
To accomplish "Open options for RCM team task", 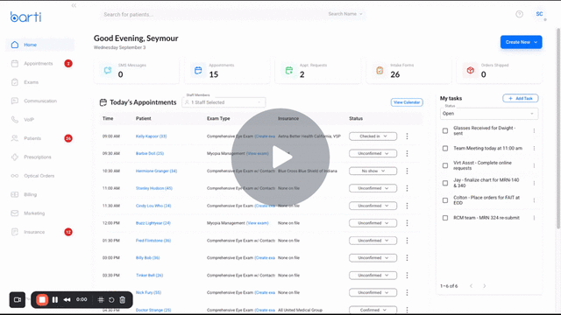I will (x=534, y=218).
